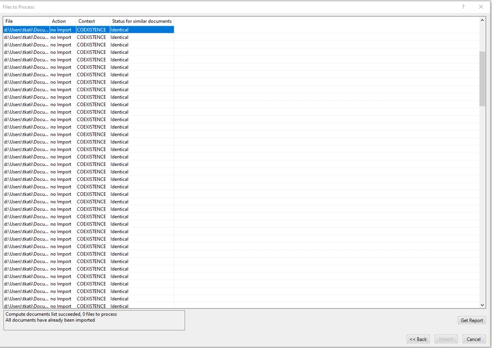Click the greyed-out Import button
This screenshot has width=492, height=348.
coord(446,339)
